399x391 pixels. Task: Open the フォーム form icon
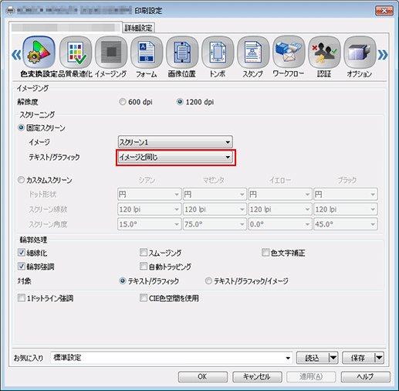pos(147,53)
